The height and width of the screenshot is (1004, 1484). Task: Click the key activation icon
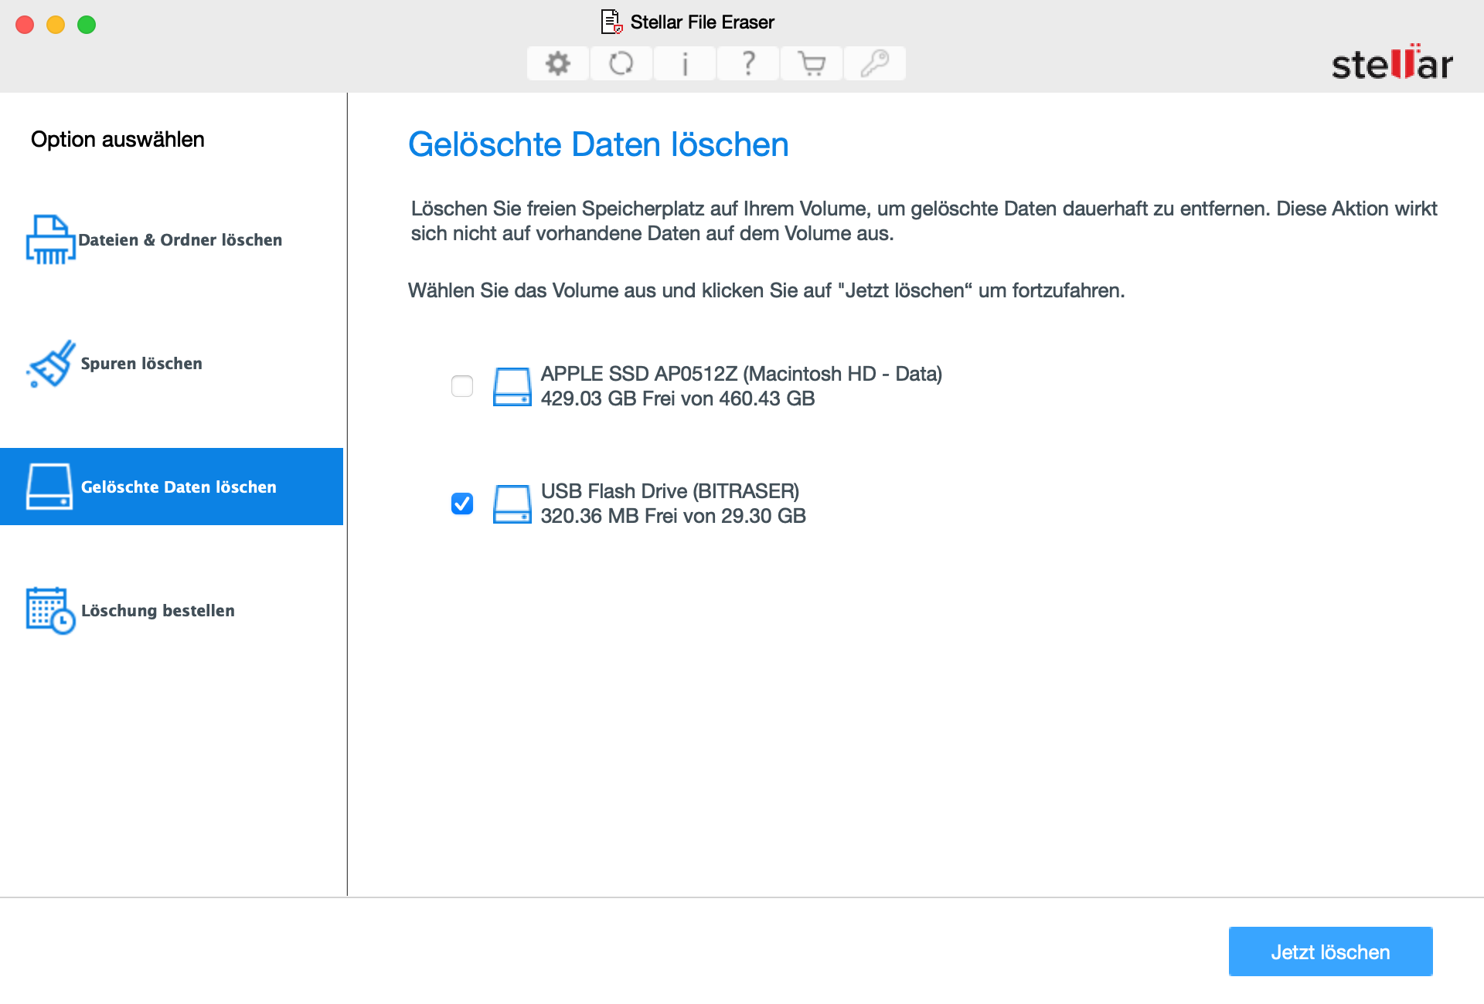[x=875, y=63]
